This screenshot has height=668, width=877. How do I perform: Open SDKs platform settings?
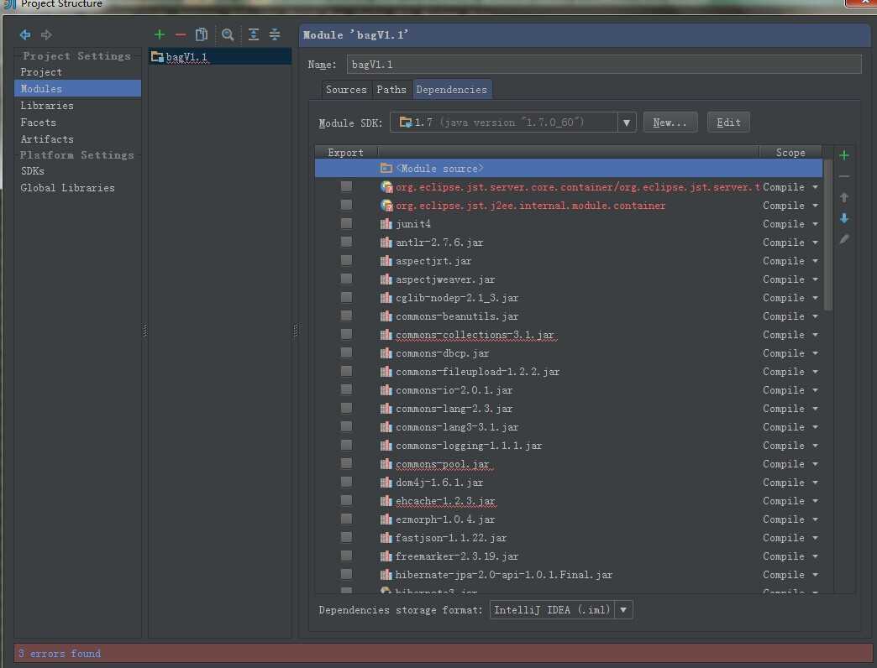click(33, 171)
